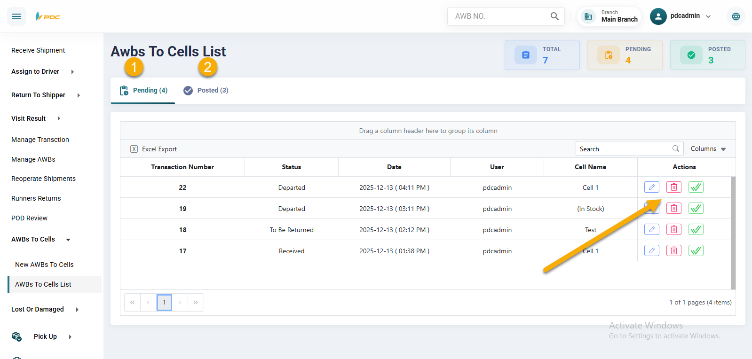Sort by User column header
The height and width of the screenshot is (359, 752).
click(x=497, y=167)
